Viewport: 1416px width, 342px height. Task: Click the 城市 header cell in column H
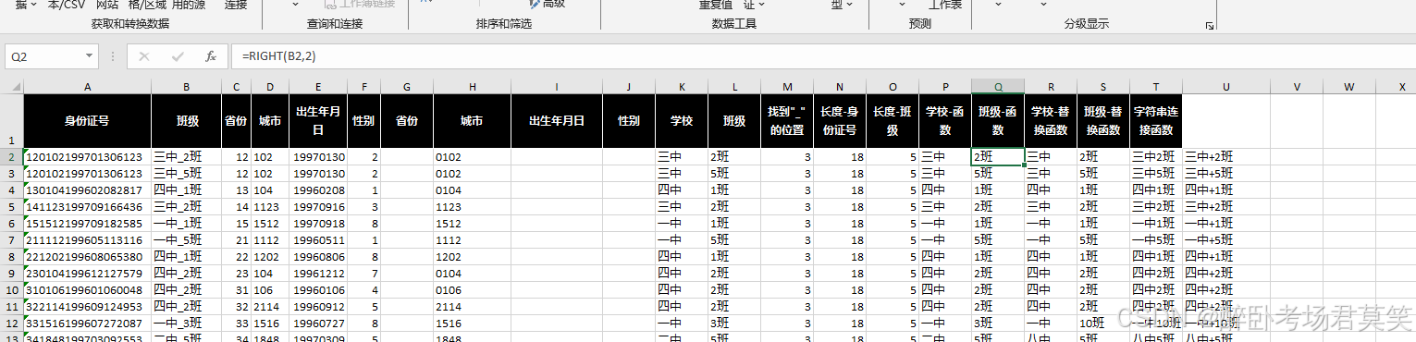tap(472, 121)
